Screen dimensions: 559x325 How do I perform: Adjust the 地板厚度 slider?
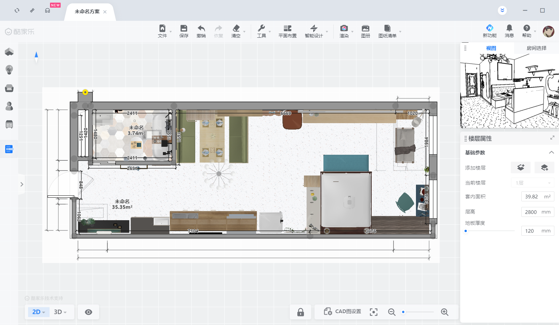click(466, 231)
